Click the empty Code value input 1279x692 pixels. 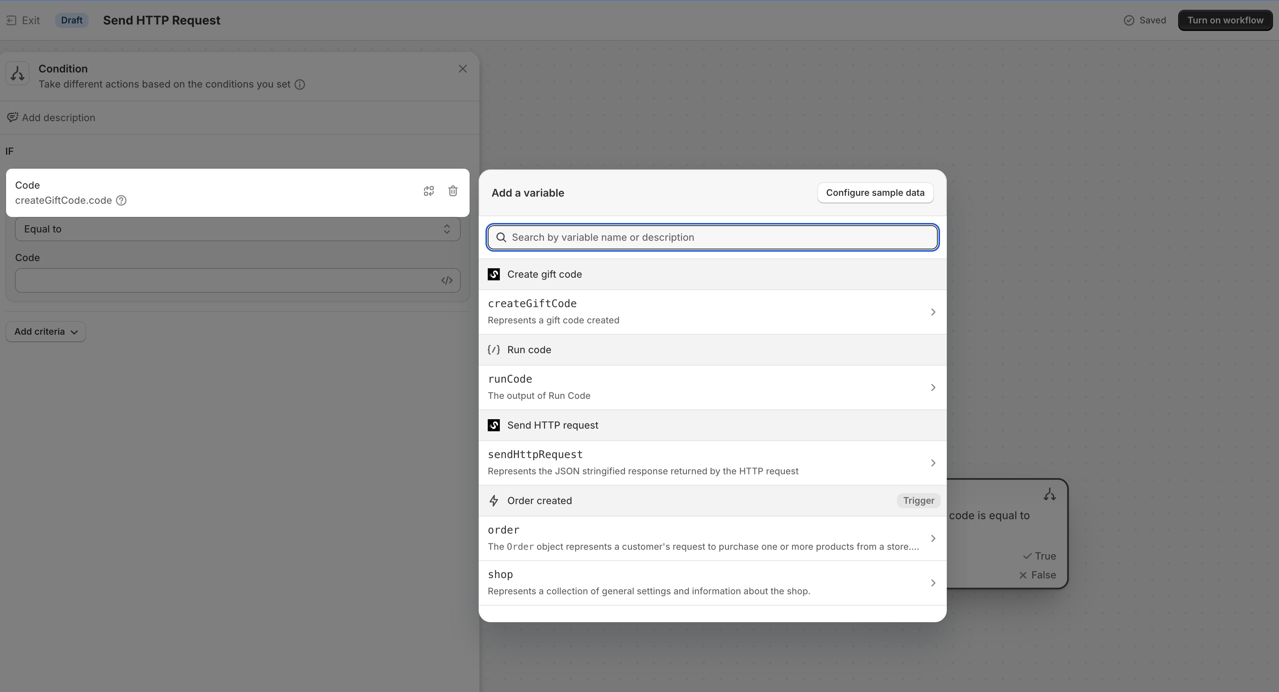click(x=226, y=280)
